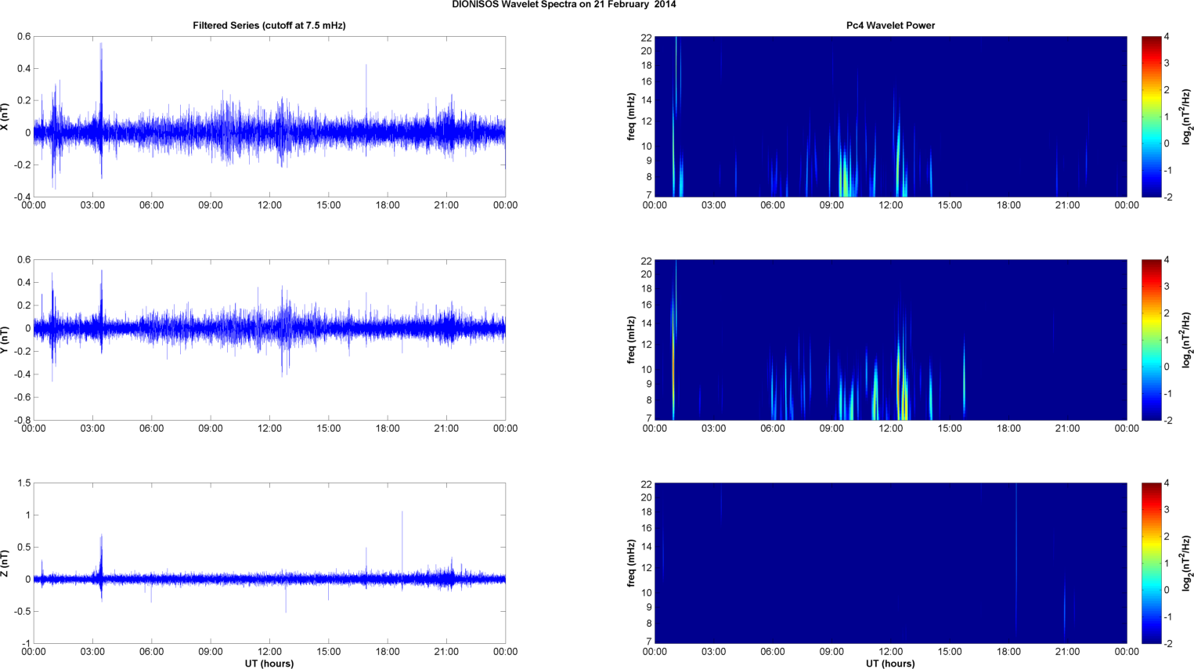The image size is (1194, 669).
Task: Click the '-0.8' tick on the Y axis
Action: tap(22, 420)
